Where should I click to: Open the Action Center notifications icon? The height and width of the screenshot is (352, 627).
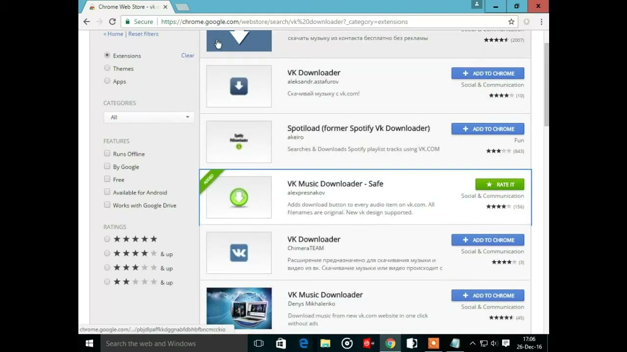(x=506, y=343)
